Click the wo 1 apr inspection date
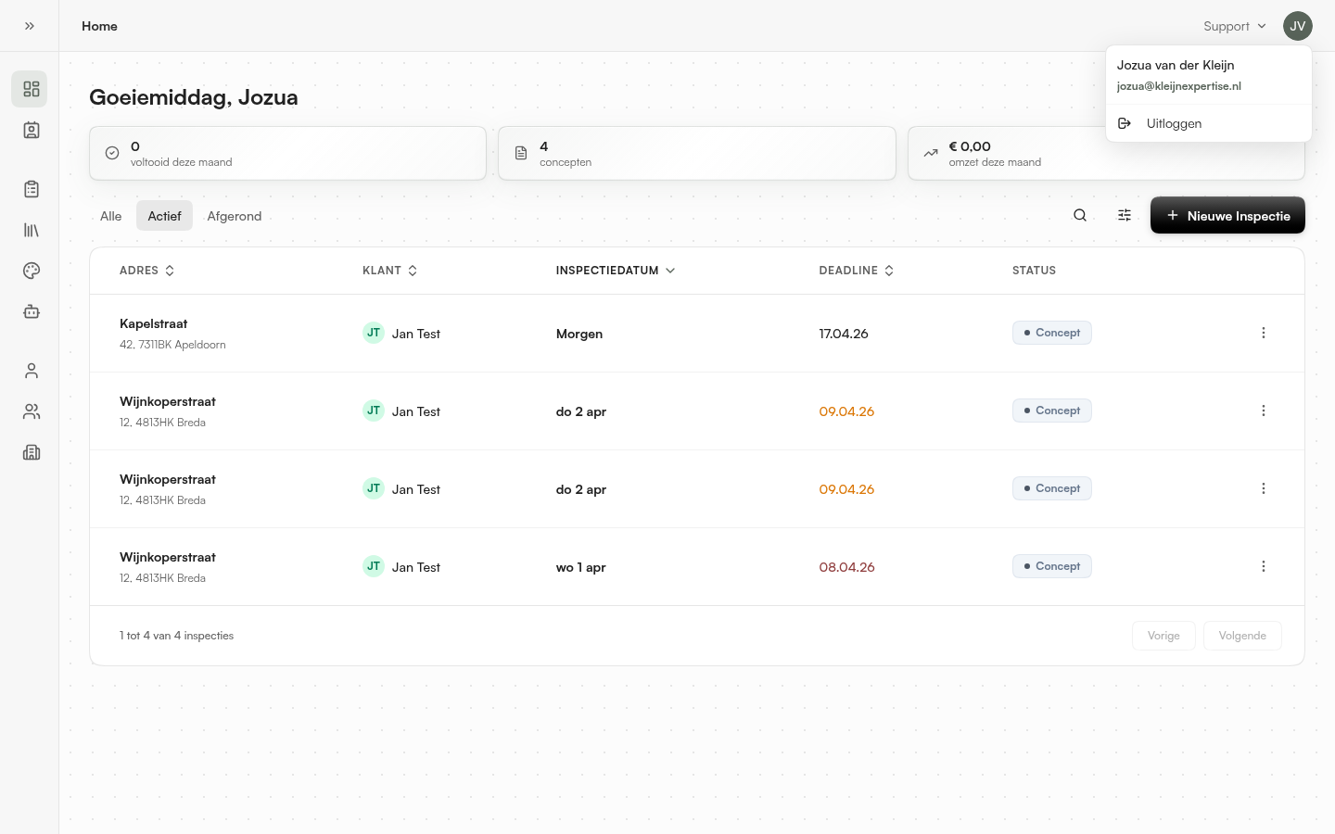The width and height of the screenshot is (1335, 834). [581, 567]
